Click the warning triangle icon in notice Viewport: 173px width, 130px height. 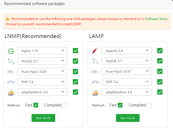coord(7,19)
